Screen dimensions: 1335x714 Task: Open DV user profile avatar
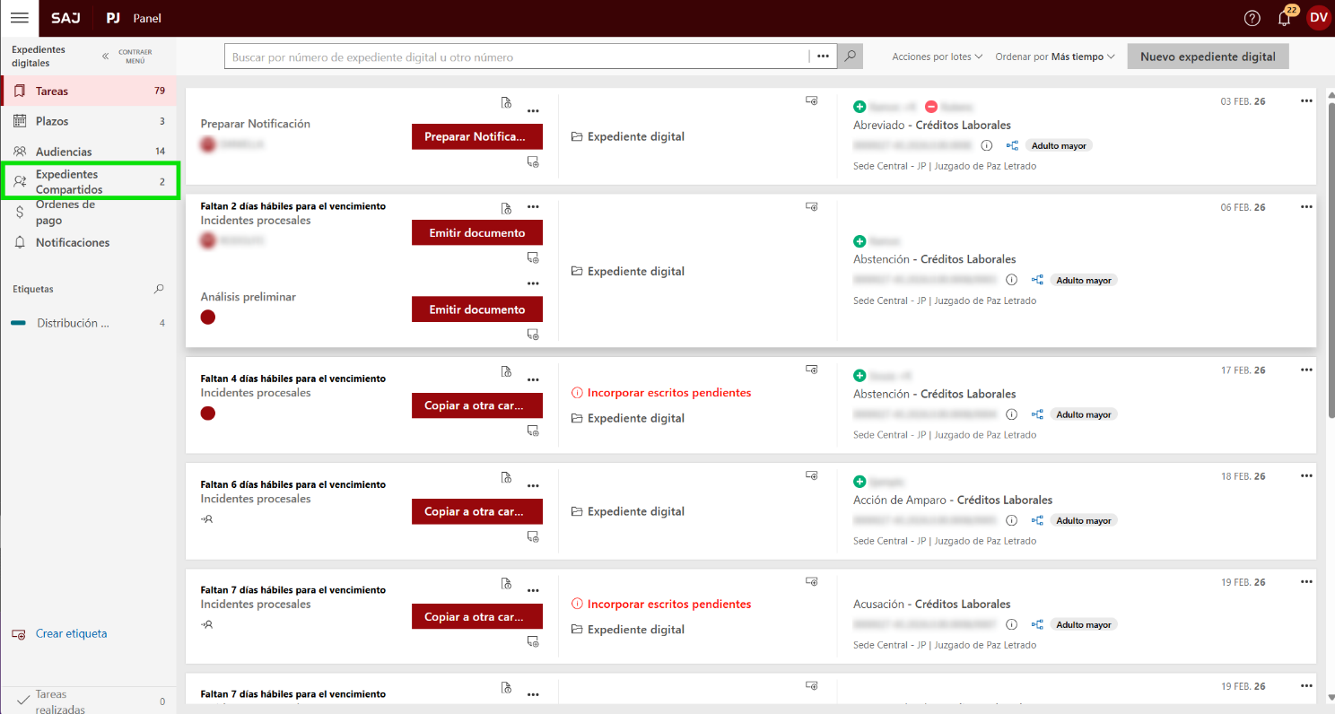point(1318,18)
